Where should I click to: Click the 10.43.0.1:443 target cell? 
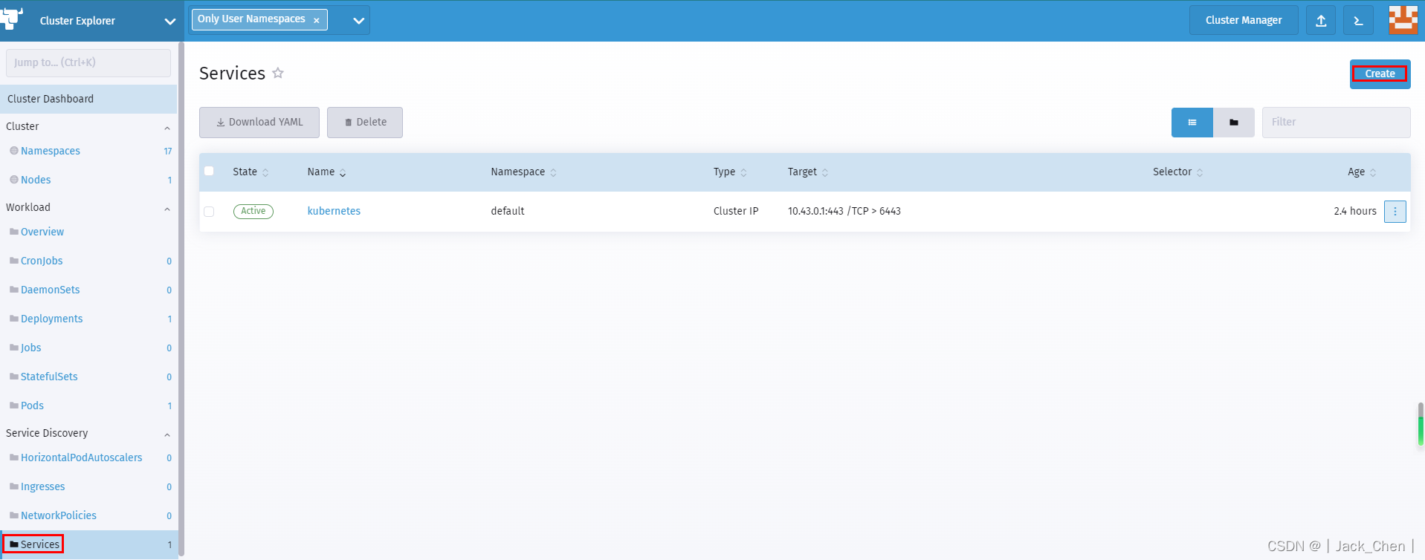click(844, 212)
